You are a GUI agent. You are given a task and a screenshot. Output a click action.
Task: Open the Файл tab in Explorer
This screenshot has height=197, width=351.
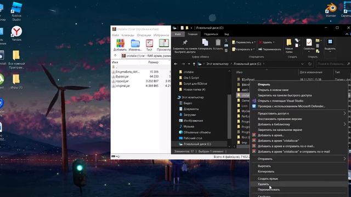point(178,34)
